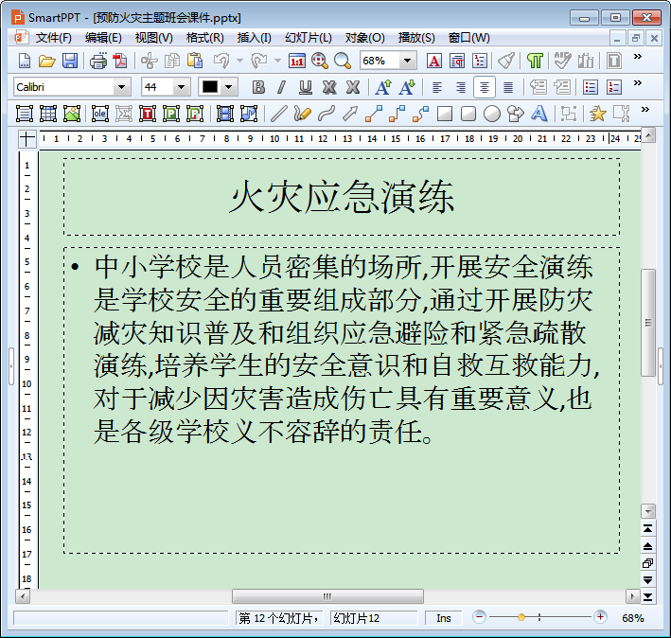
Task: Open the 幻灯片(L) menu
Action: (x=309, y=38)
